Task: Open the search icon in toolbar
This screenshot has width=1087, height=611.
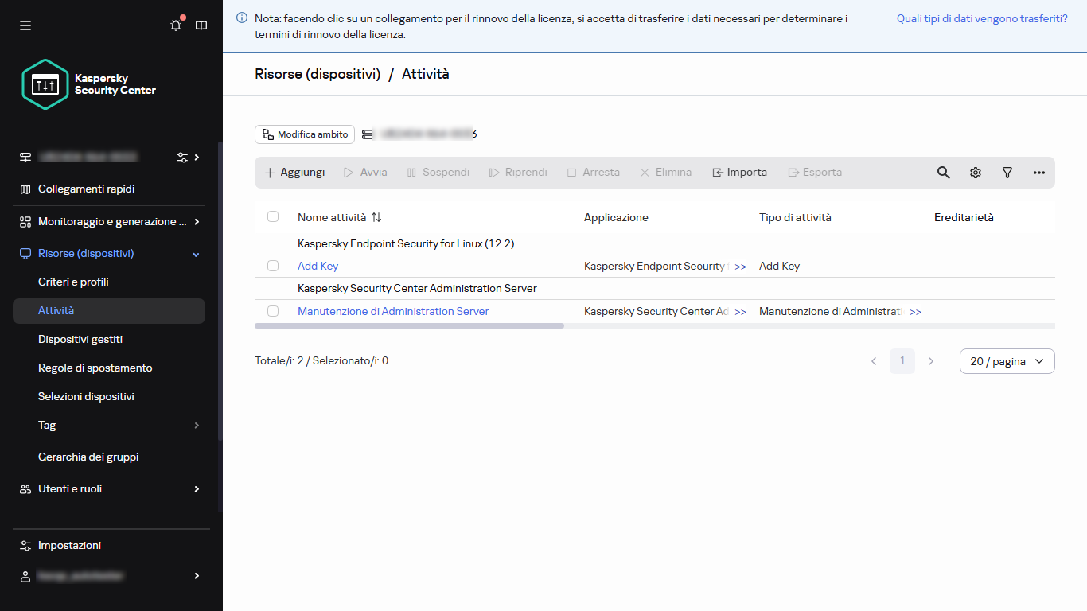Action: pyautogui.click(x=943, y=173)
